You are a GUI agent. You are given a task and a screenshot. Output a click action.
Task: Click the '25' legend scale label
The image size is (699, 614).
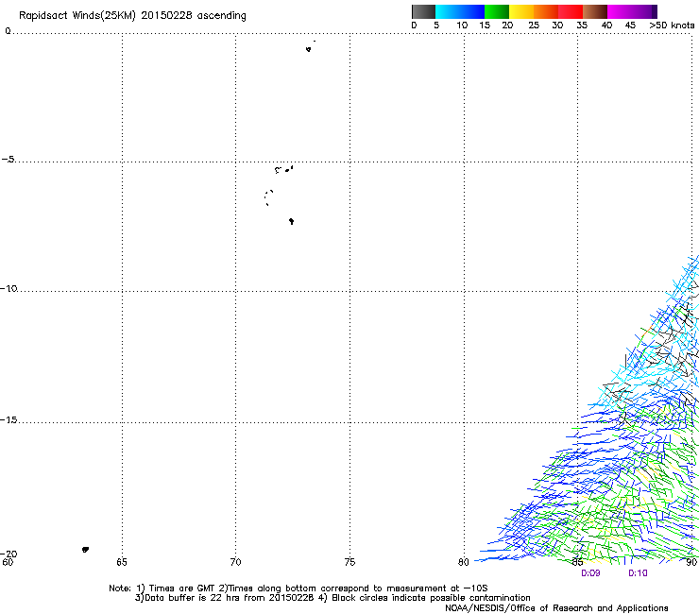533,26
